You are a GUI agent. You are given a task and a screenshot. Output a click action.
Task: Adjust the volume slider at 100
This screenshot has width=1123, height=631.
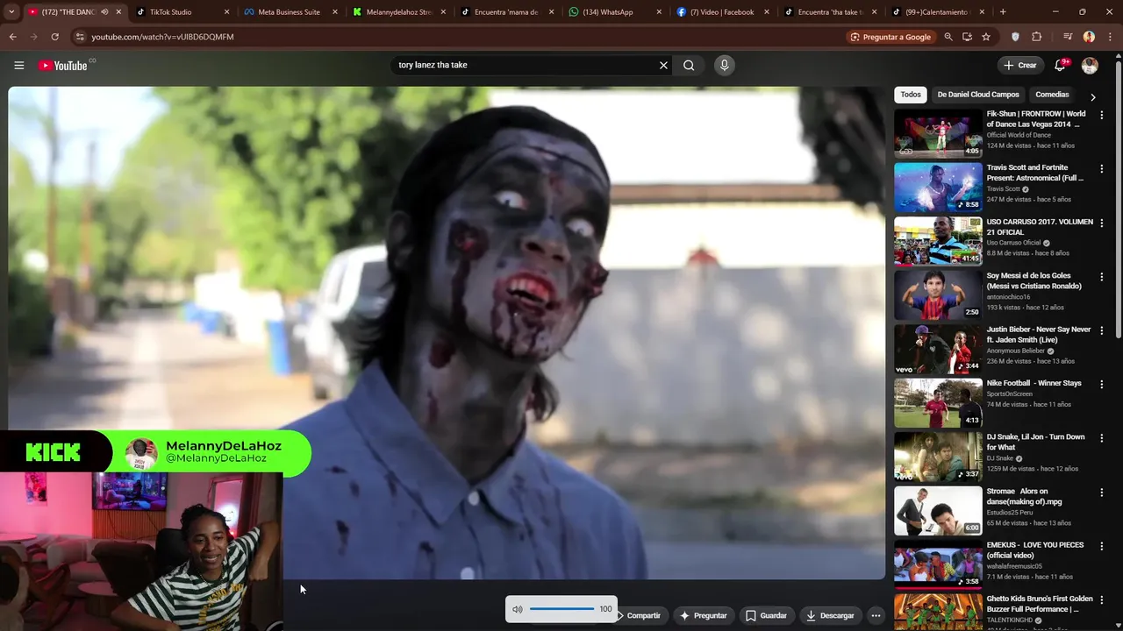point(561,609)
